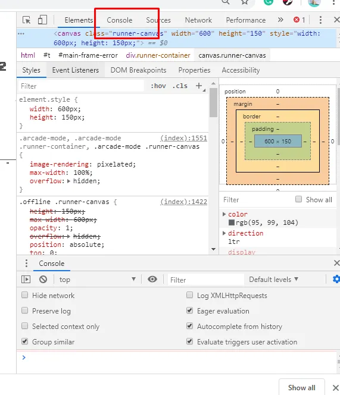This screenshot has height=395, width=340.
Task: Expand the color computed property
Action: tap(224, 214)
